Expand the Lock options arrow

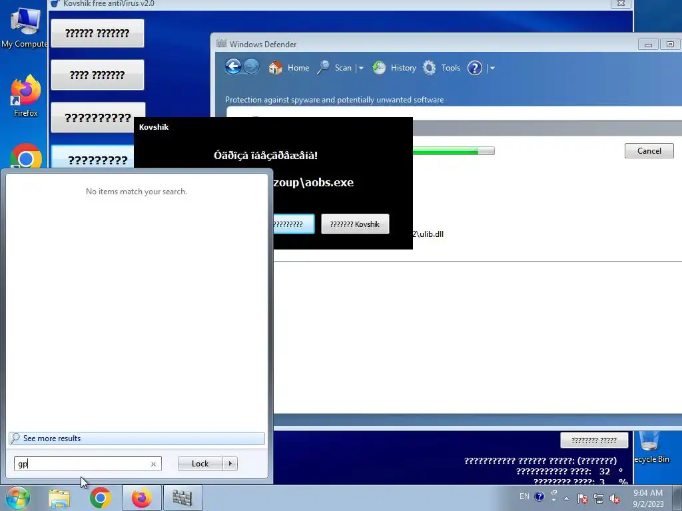coord(230,464)
